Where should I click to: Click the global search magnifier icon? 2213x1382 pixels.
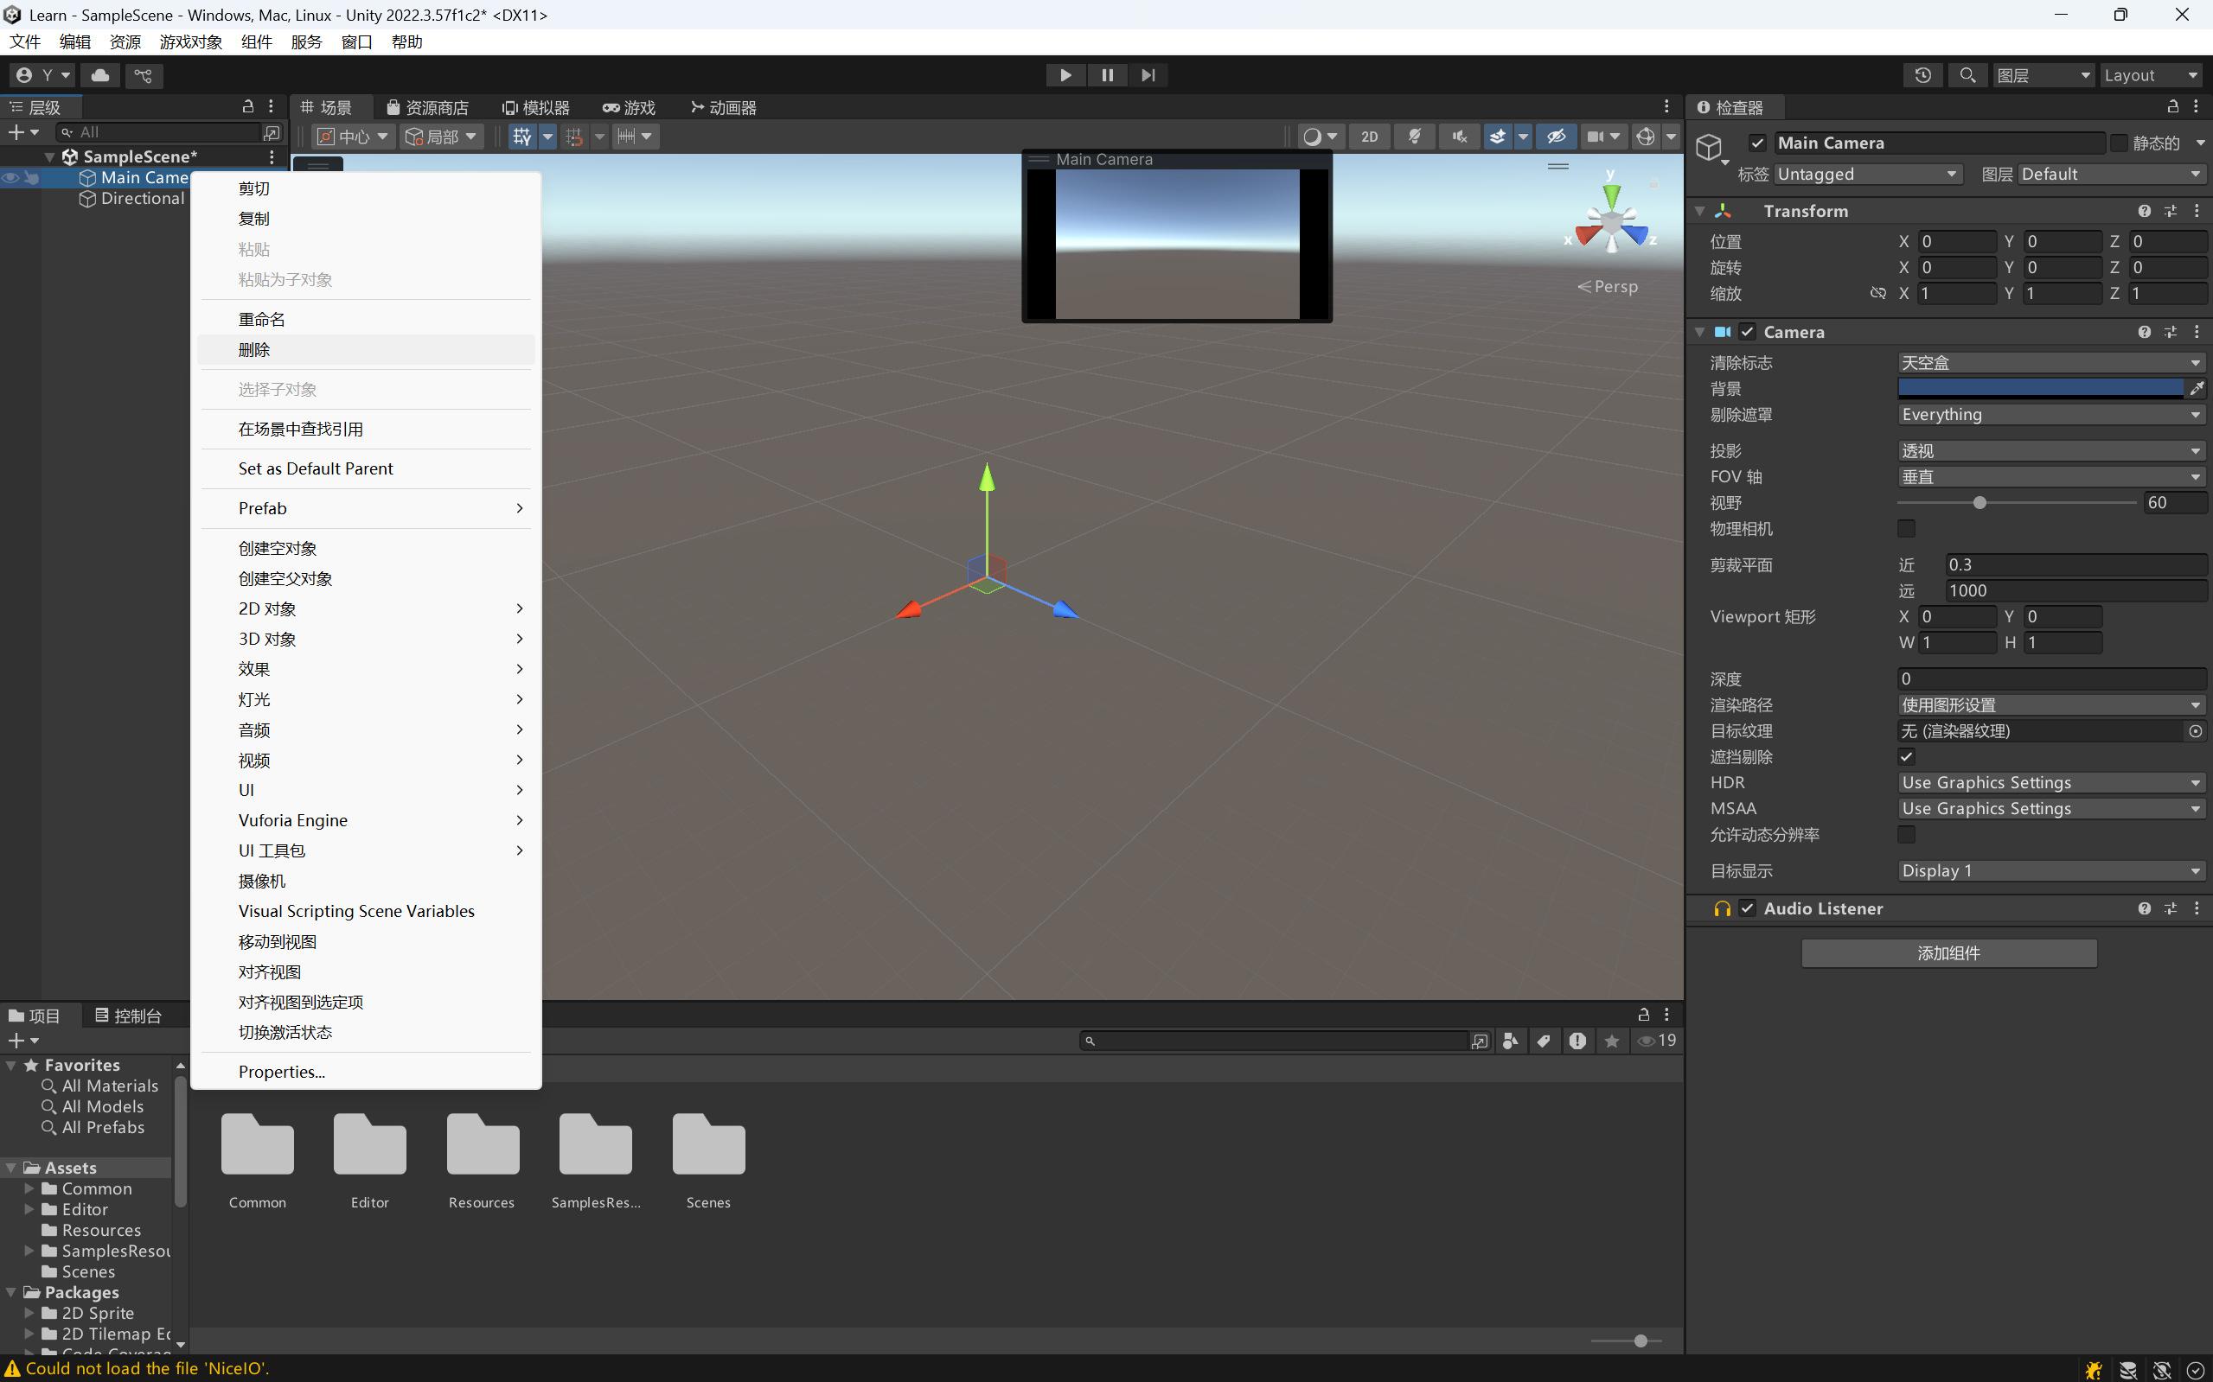click(1968, 75)
